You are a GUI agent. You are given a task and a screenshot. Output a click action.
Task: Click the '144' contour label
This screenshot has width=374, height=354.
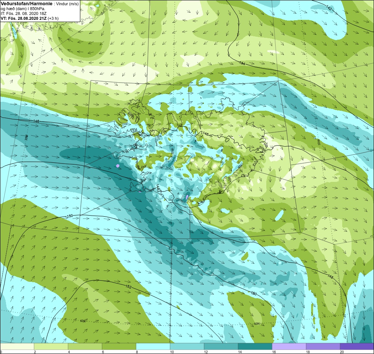[x=242, y=63]
